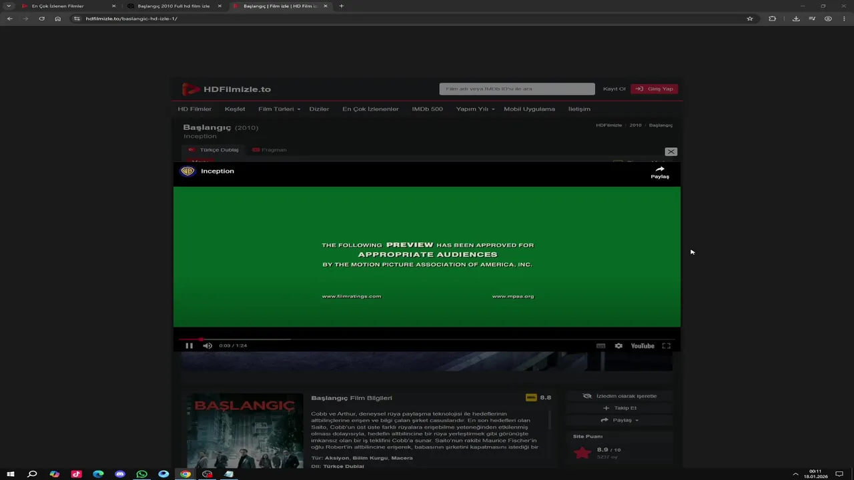Screen dimensions: 854x480
Task: Click the YouTube logo in the player
Action: 643,346
